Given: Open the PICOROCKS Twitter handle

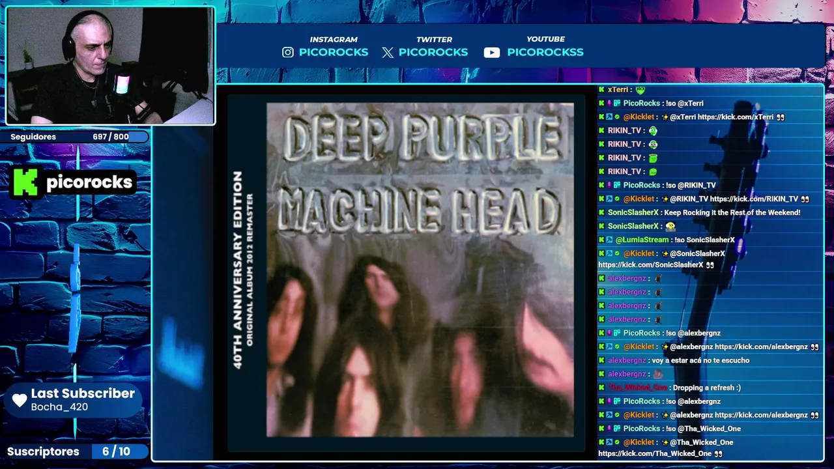Looking at the screenshot, I should click(433, 52).
